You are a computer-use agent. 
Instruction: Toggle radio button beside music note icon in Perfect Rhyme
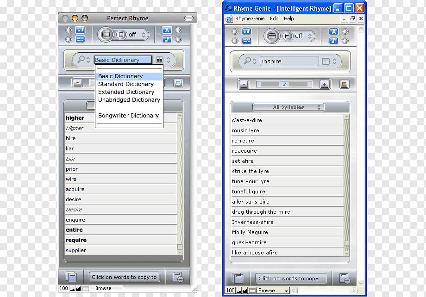coord(178,39)
